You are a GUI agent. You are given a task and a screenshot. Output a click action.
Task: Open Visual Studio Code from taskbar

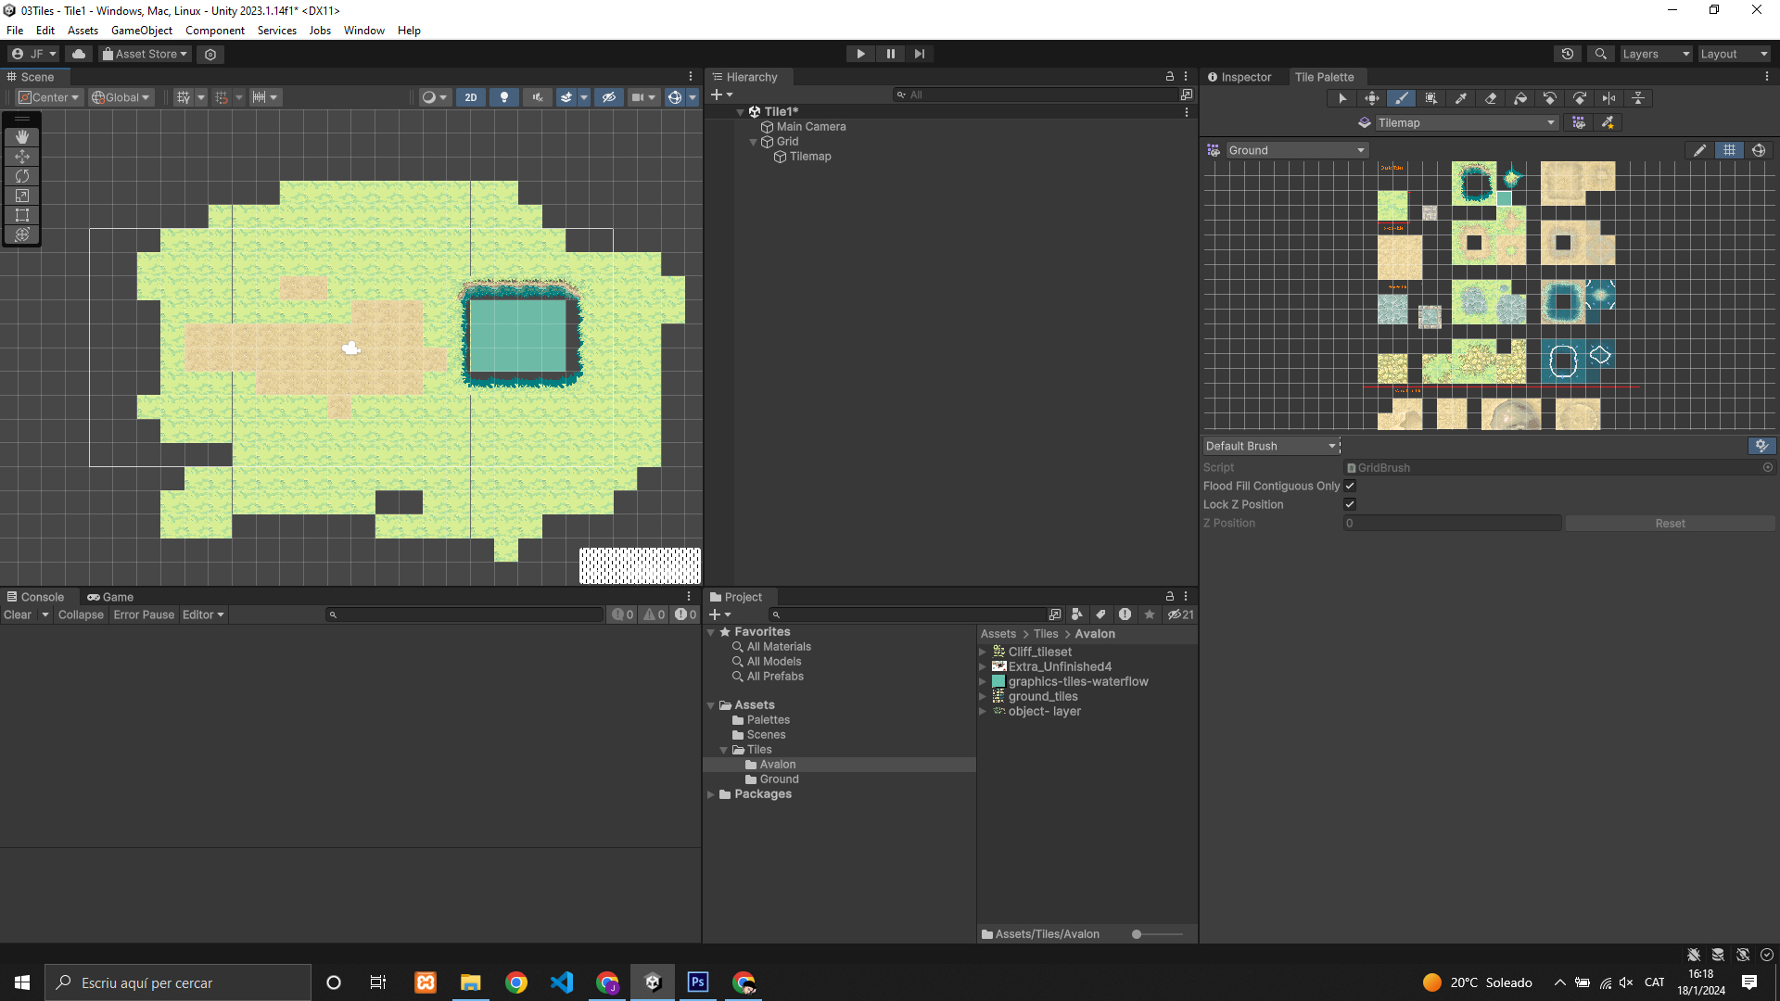click(x=562, y=982)
